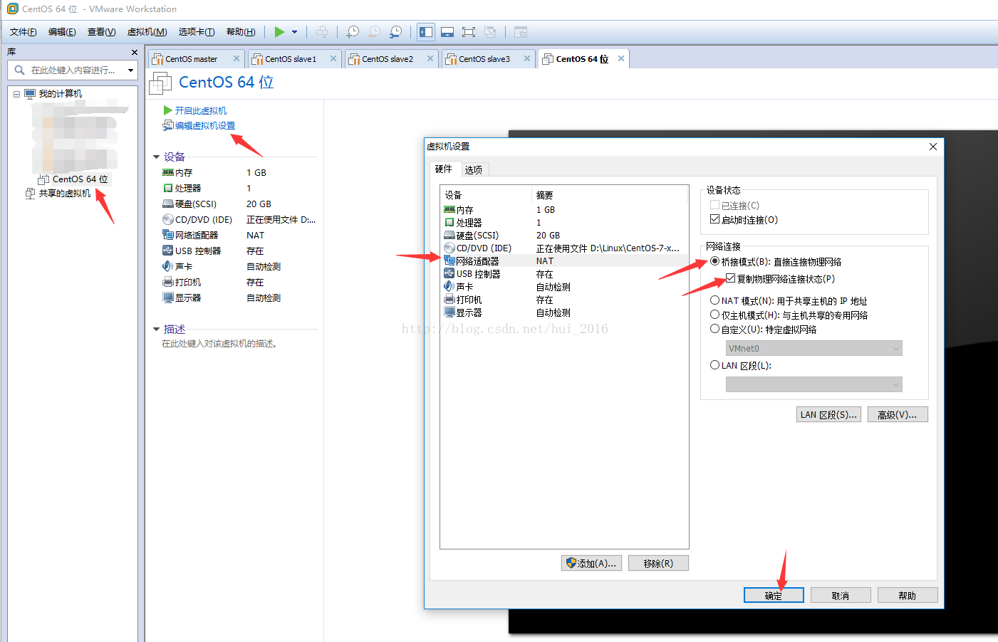Click the hard disk icon in the VM summary
Viewport: 998px width, 642px height.
click(x=168, y=204)
